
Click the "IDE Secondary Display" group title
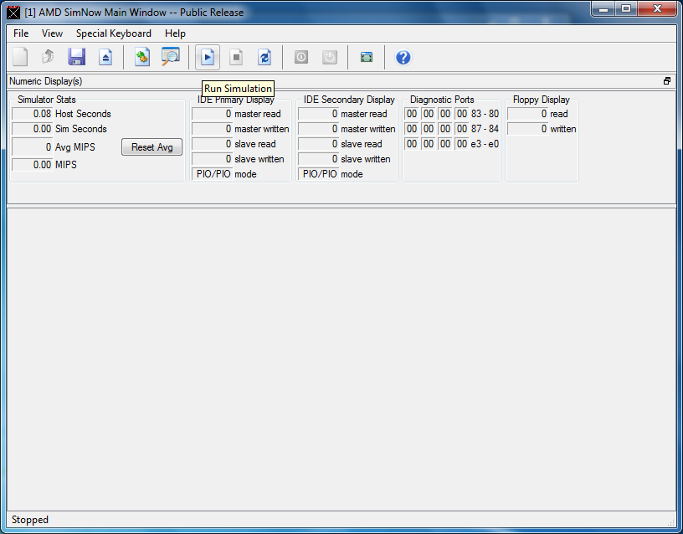349,100
